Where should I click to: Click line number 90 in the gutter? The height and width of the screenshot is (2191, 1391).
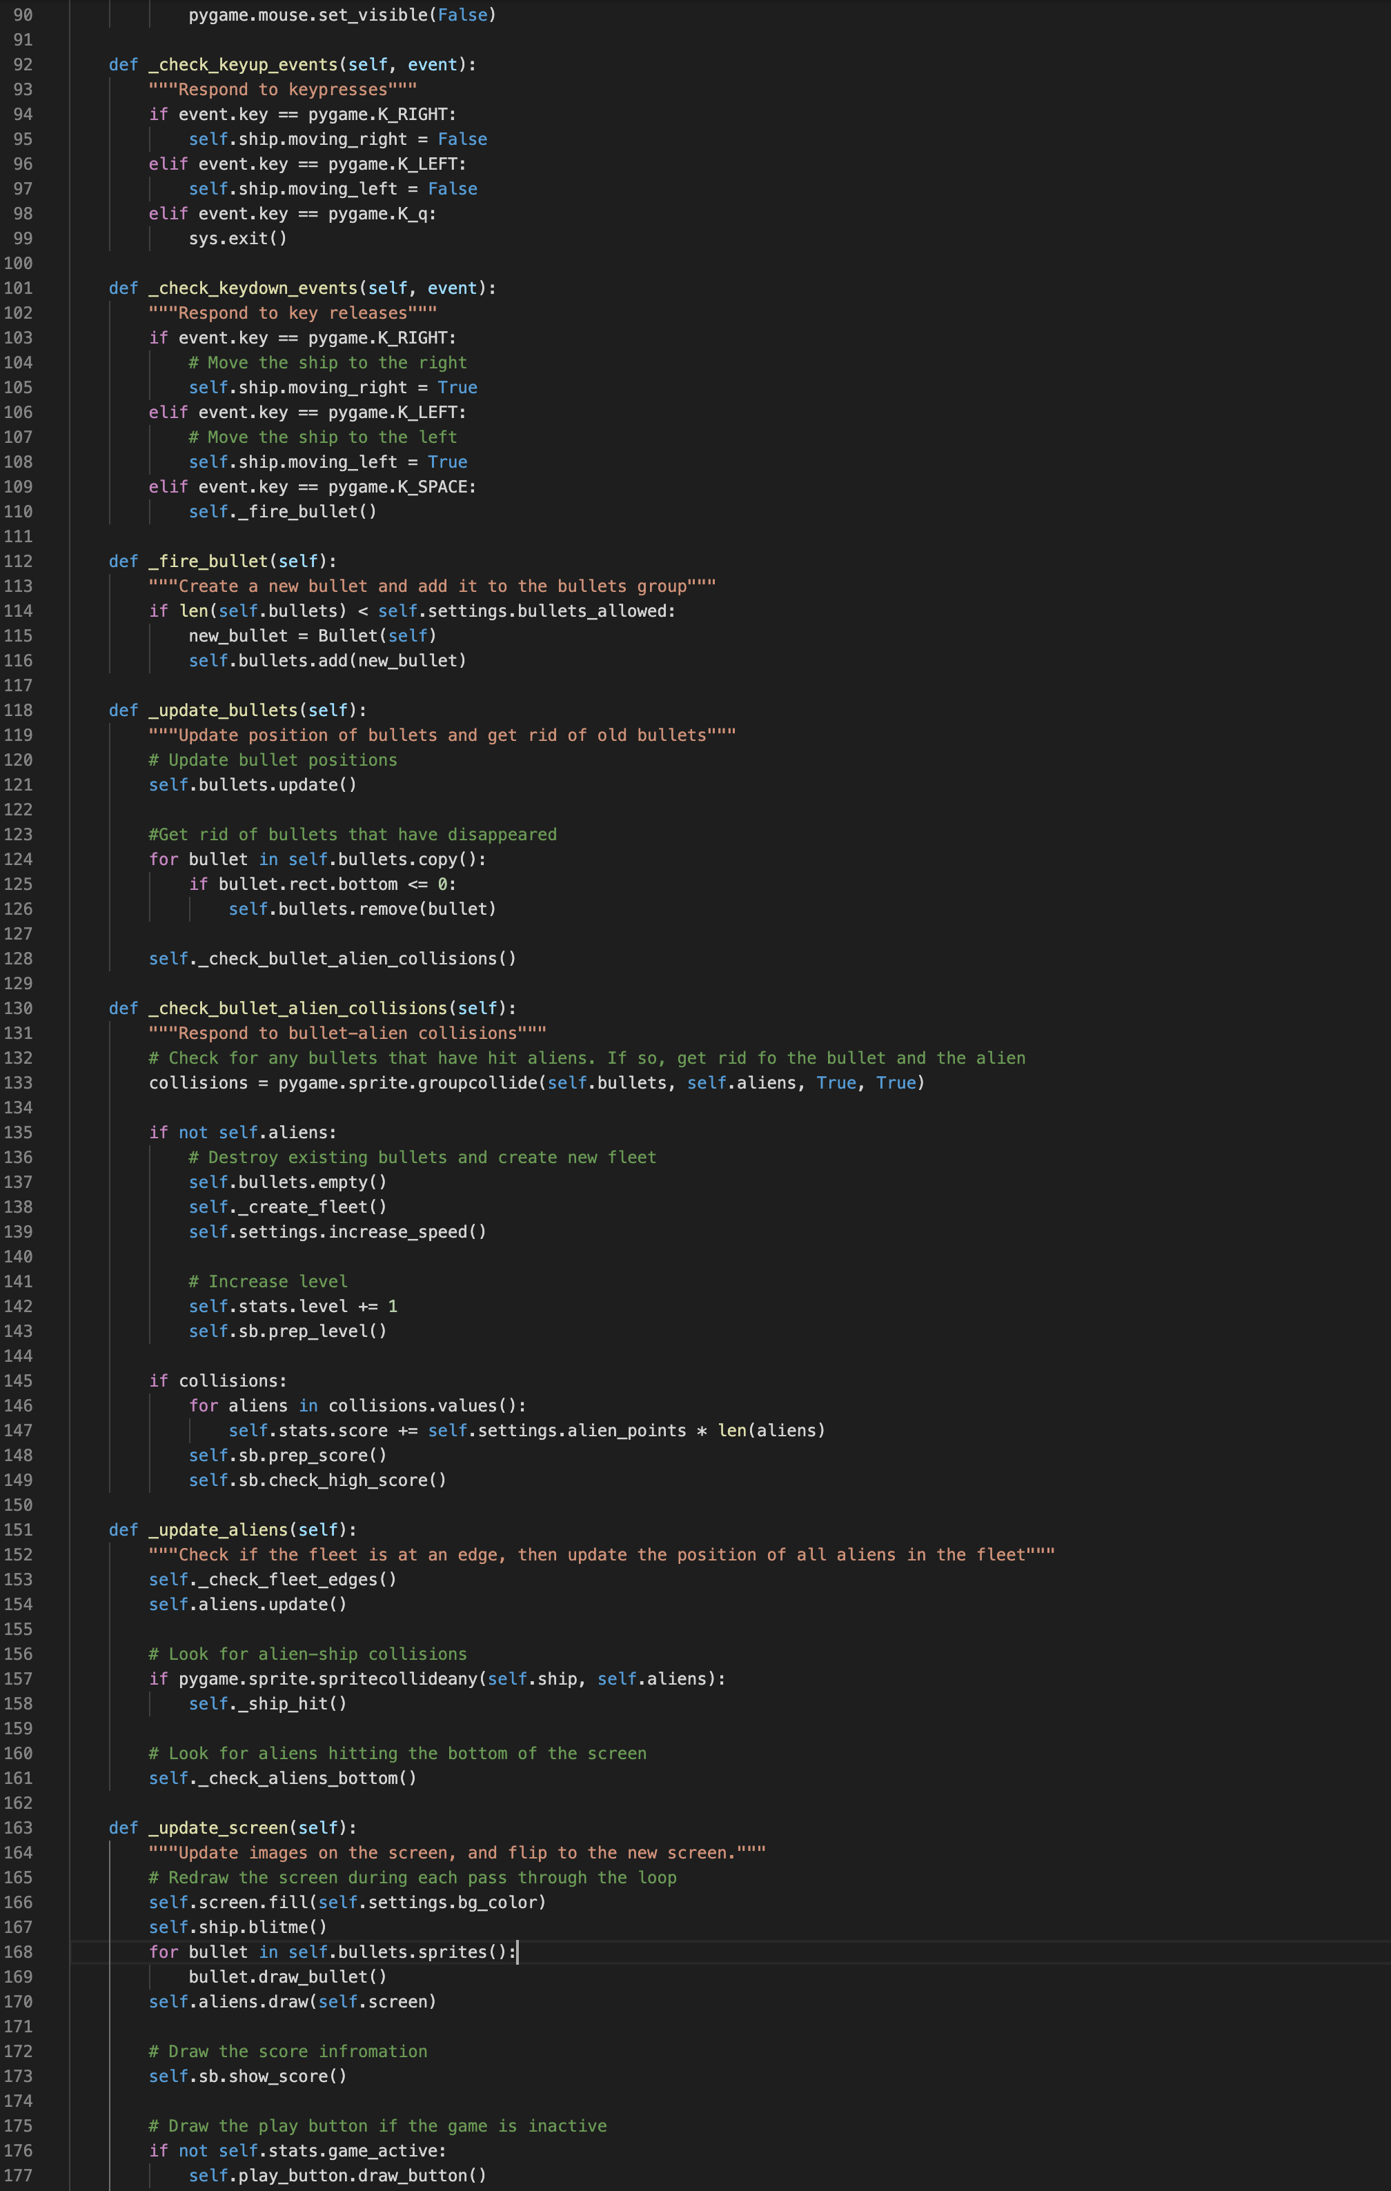tap(23, 14)
